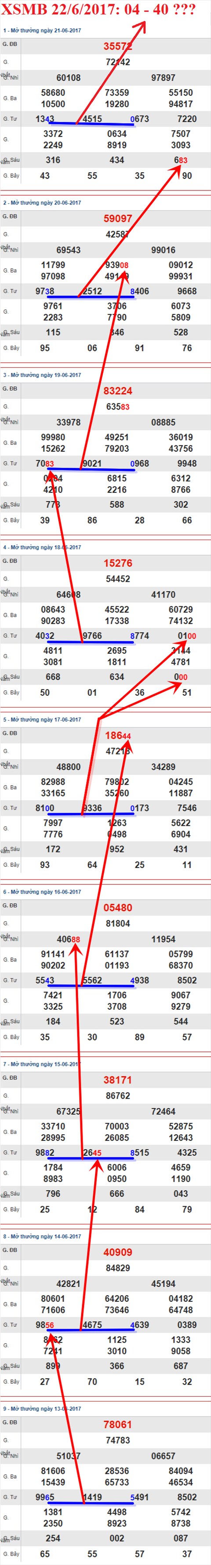Open the Mở thưởng ngày 21-06-2017 header
The height and width of the screenshot is (1565, 211).
pyautogui.click(x=42, y=30)
